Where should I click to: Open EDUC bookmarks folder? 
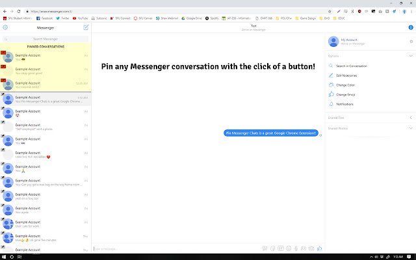(339, 18)
